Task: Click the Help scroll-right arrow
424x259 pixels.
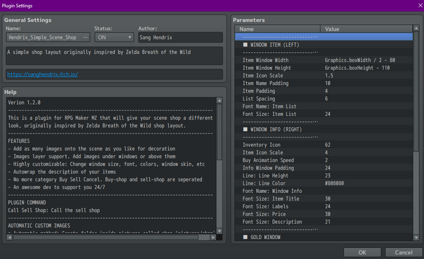Action: tap(213, 237)
